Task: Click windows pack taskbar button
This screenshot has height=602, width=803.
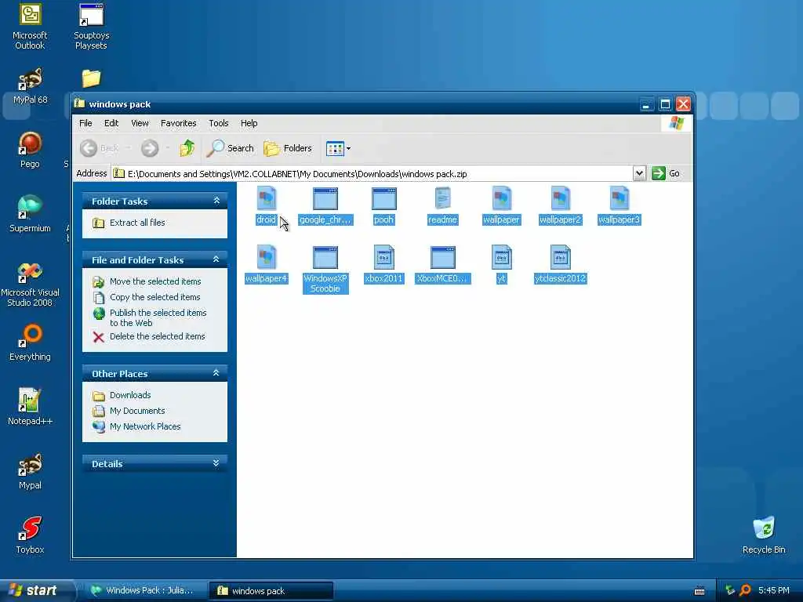Action: pos(271,590)
